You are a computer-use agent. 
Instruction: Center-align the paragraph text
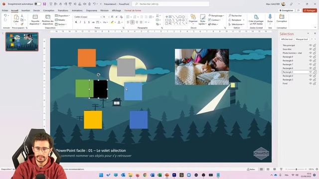click(x=132, y=22)
